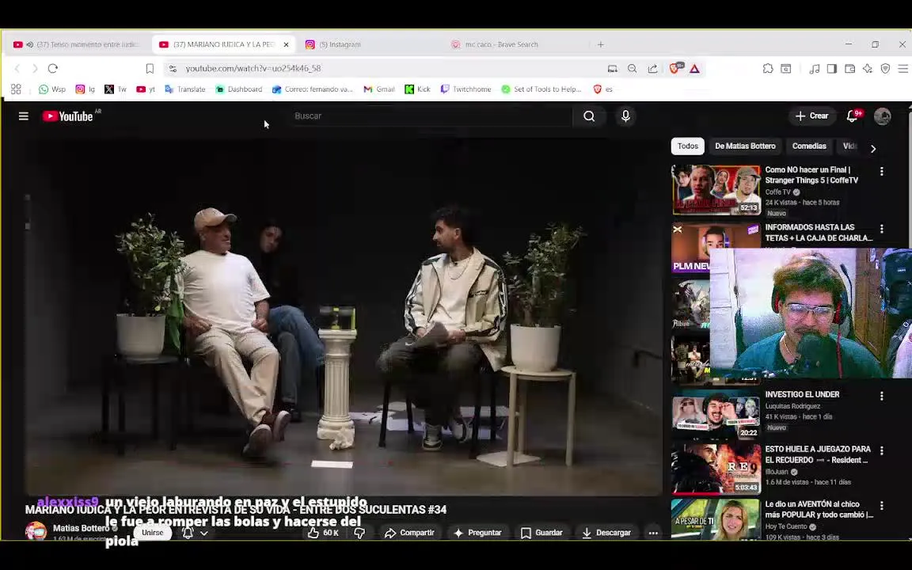Toggle the browser sidebar panel
This screenshot has height=570, width=912.
tap(832, 69)
